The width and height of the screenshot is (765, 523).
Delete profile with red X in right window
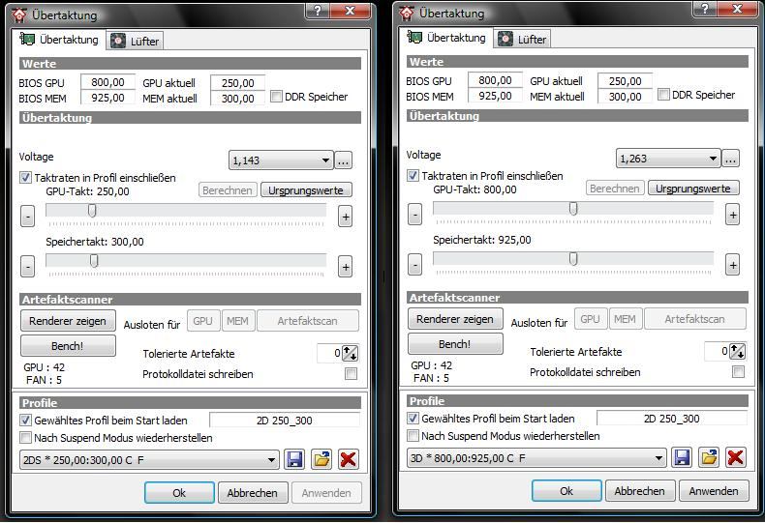736,457
